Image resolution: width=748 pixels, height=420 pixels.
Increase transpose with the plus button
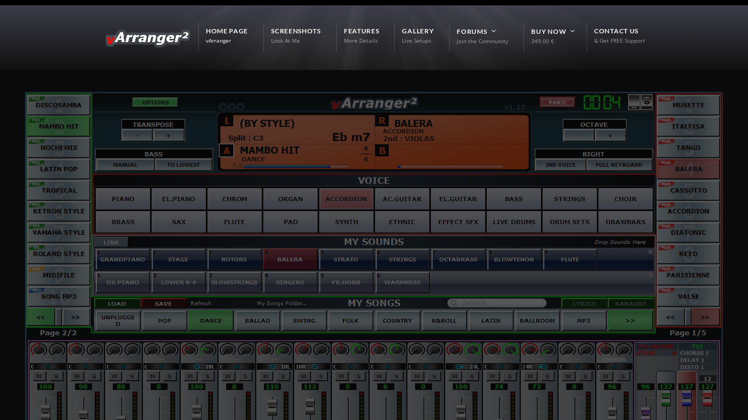(168, 136)
